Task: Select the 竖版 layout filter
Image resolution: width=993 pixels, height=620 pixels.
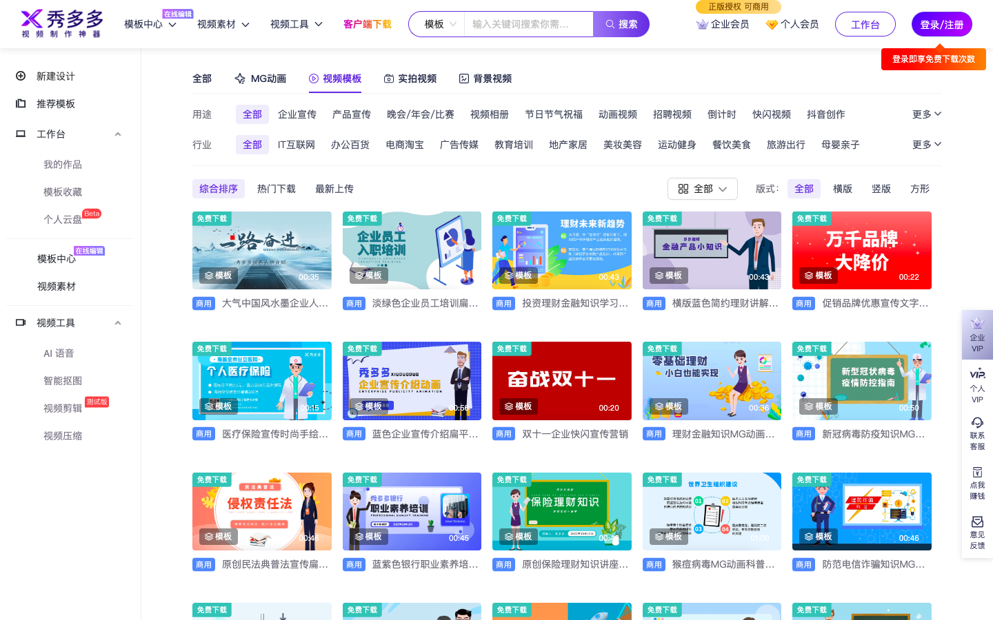Action: tap(881, 189)
